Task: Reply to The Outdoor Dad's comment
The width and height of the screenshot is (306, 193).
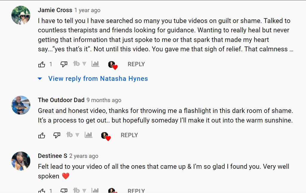Action: point(129,135)
